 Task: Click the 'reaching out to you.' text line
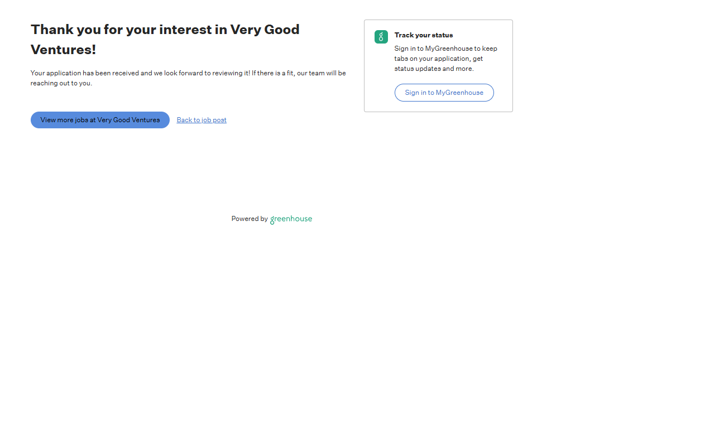(x=61, y=83)
